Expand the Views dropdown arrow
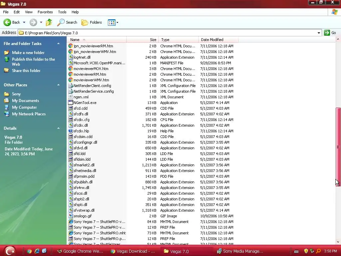The width and height of the screenshot is (341, 256). pyautogui.click(x=118, y=22)
